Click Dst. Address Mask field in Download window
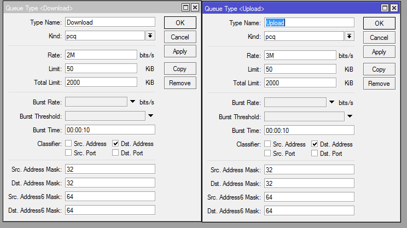 click(110, 183)
